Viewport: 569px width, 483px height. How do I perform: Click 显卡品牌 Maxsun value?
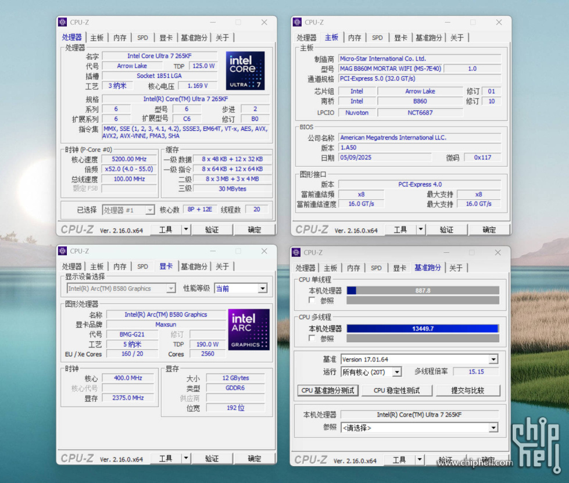pyautogui.click(x=166, y=324)
